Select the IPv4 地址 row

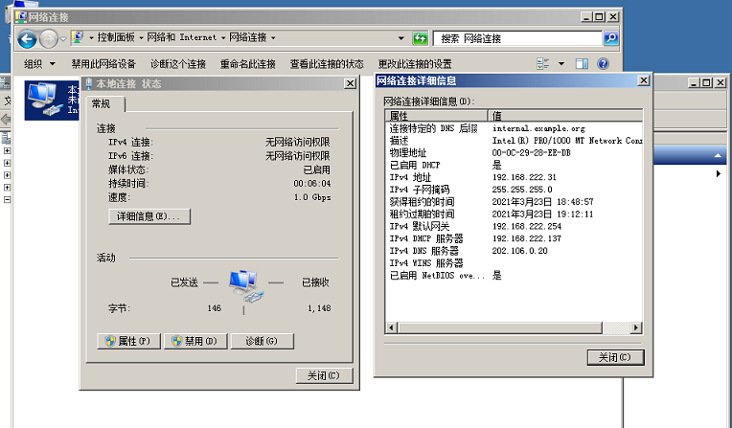click(514, 177)
